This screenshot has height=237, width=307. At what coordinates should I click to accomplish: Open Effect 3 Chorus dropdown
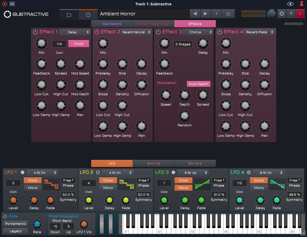tap(197, 32)
